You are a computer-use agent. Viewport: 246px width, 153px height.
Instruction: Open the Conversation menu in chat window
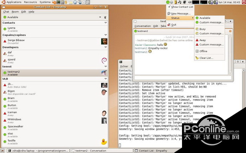pos(142,26)
